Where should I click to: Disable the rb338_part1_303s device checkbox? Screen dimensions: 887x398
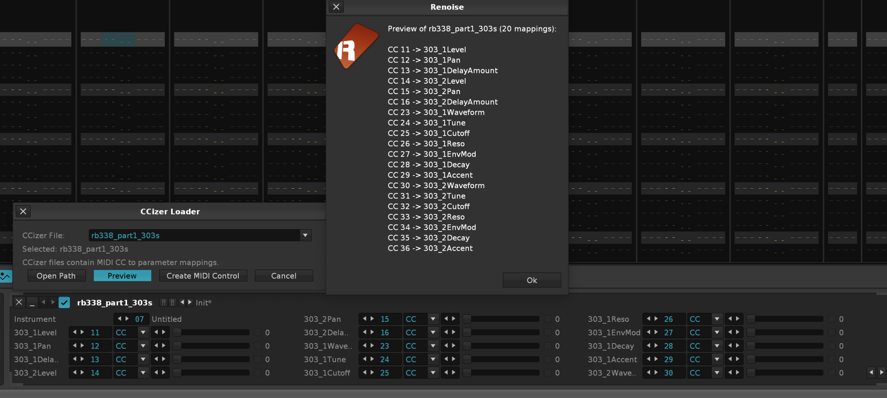(x=64, y=303)
